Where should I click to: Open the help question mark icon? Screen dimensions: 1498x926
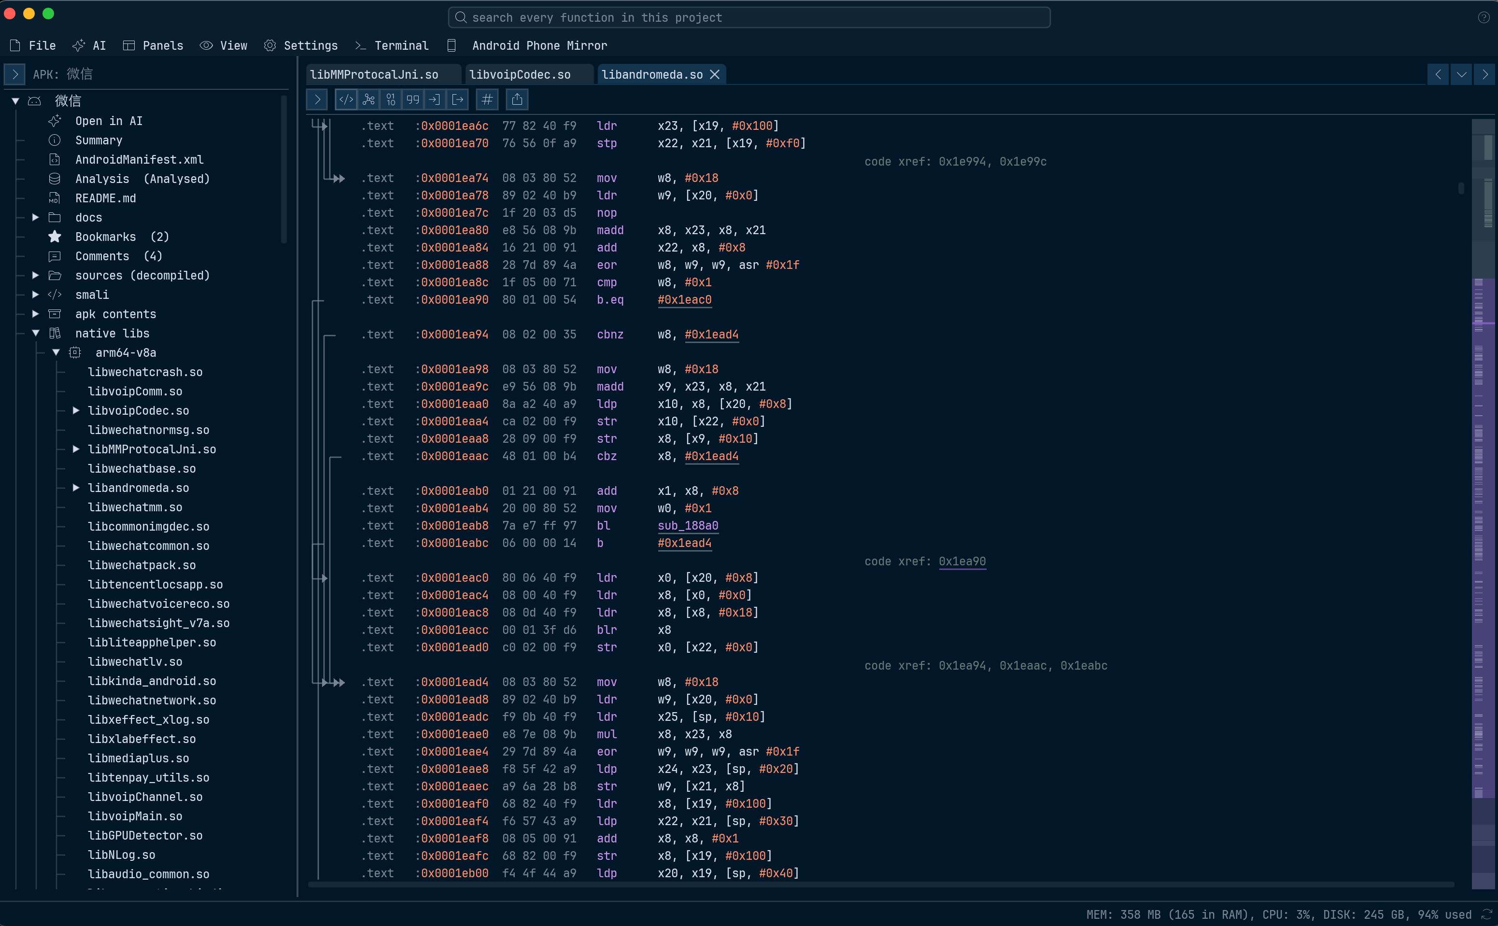[x=1484, y=17]
